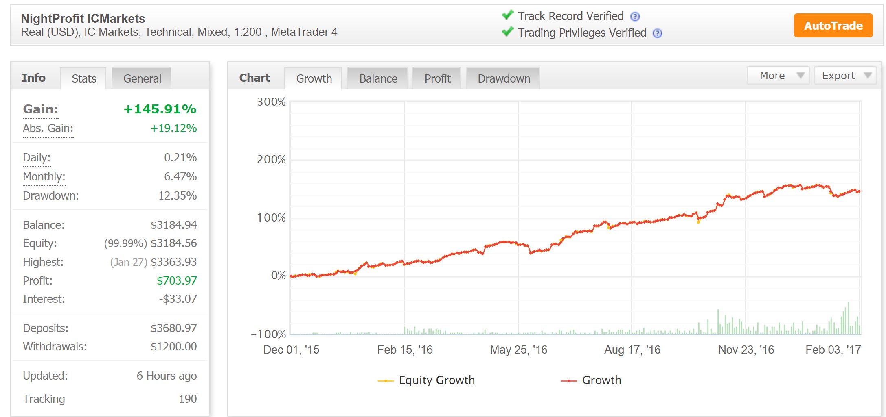Click the $1200.00 withdrawals value
The height and width of the screenshot is (417, 886).
click(174, 347)
